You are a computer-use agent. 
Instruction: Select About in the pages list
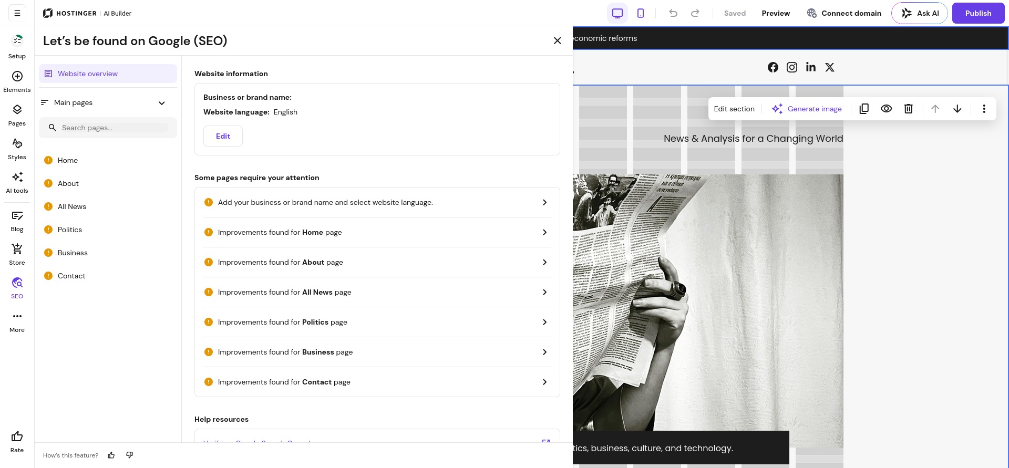click(x=108, y=183)
